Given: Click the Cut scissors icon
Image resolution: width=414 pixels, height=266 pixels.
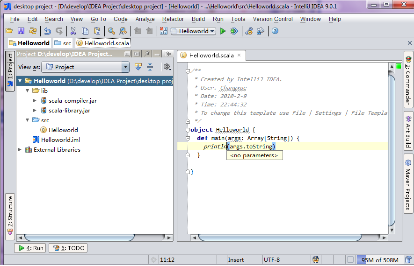Looking at the screenshot, I should 73,31.
